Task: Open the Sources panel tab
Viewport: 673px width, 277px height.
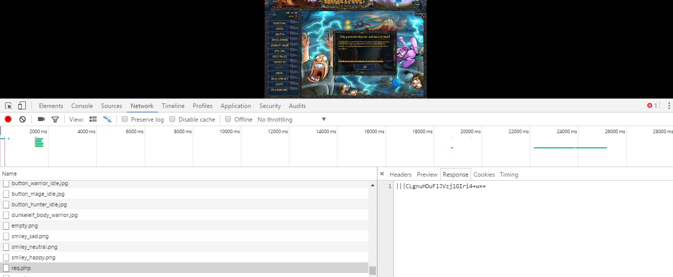Action: coord(112,106)
